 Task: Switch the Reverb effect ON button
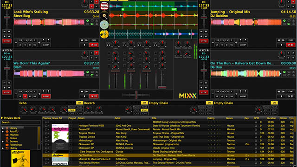pos(144,103)
